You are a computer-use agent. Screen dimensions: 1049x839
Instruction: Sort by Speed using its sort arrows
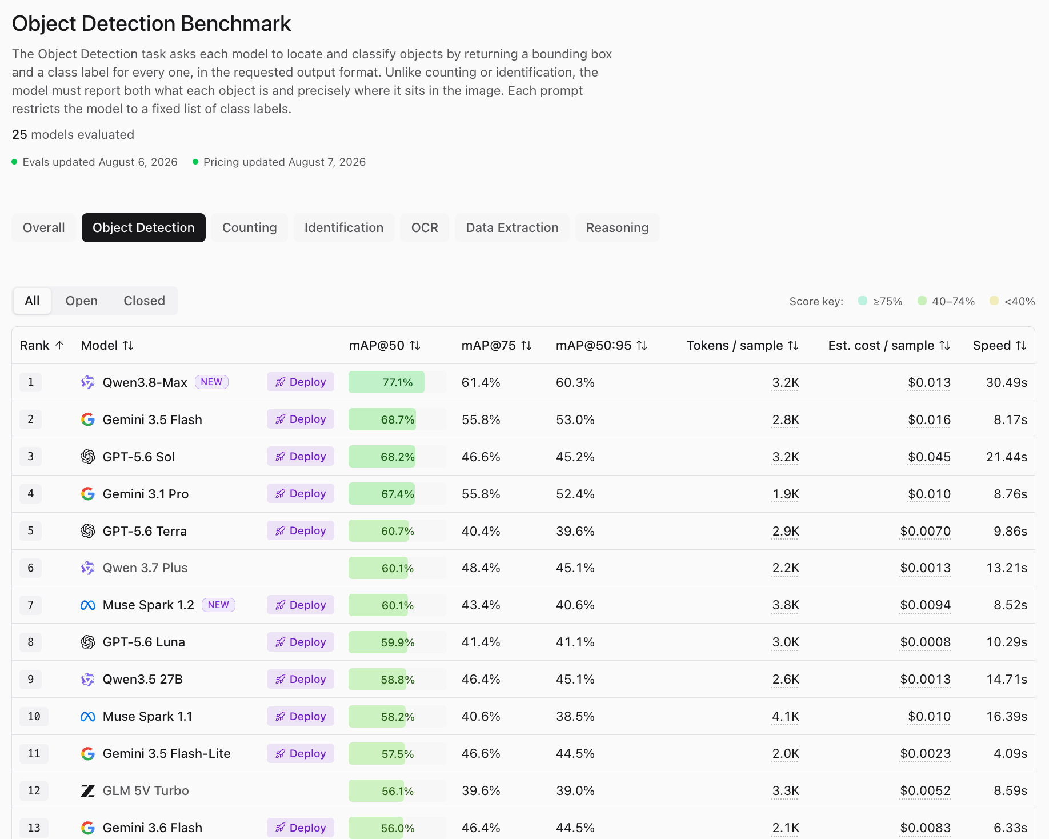point(1021,345)
